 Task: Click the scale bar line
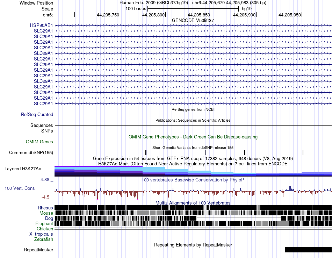(193, 9)
